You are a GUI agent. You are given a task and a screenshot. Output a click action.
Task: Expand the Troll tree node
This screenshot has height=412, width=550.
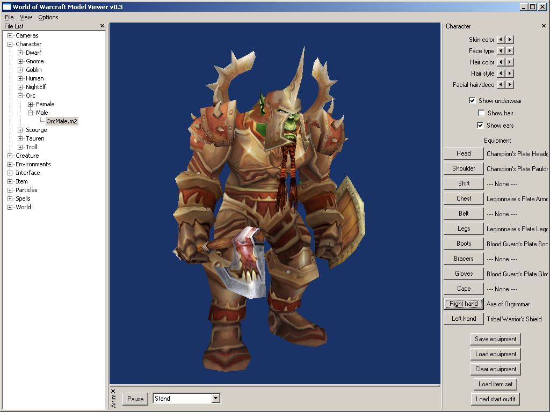(20, 147)
